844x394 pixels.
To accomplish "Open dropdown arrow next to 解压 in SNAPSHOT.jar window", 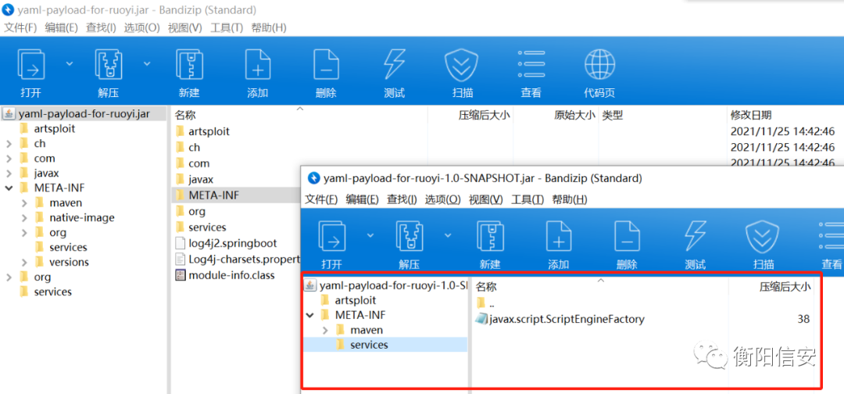I will (448, 235).
